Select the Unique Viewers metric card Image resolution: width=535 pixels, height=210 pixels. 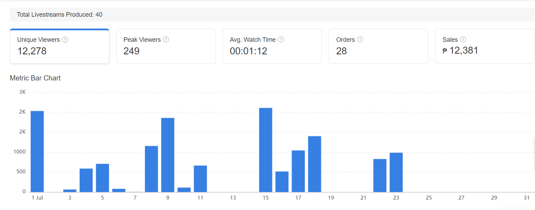click(x=59, y=46)
